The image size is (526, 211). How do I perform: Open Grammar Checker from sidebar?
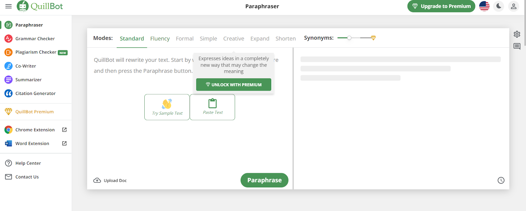[x=35, y=39]
